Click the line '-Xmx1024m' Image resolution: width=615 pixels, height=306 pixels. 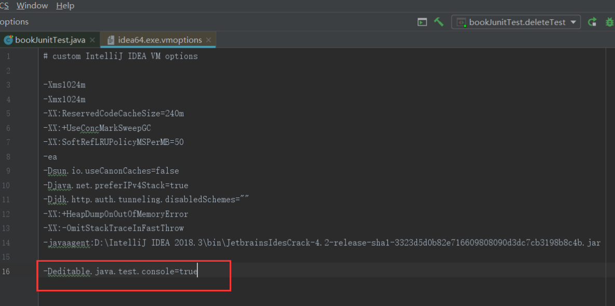pyautogui.click(x=64, y=99)
